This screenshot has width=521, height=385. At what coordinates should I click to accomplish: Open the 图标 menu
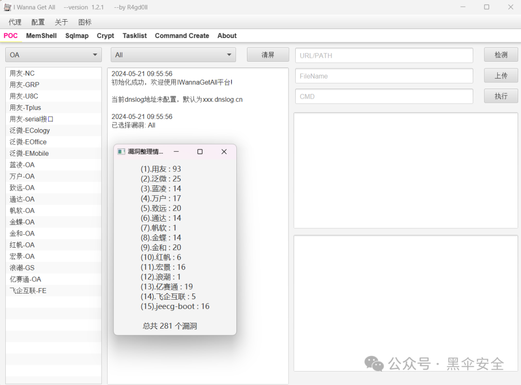click(x=85, y=22)
